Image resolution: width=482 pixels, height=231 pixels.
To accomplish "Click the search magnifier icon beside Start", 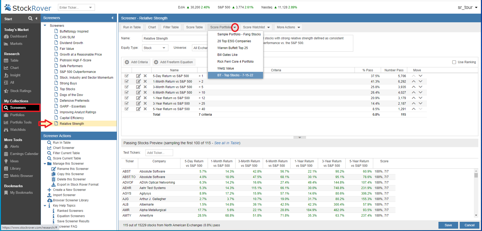I will pyautogui.click(x=30, y=18).
